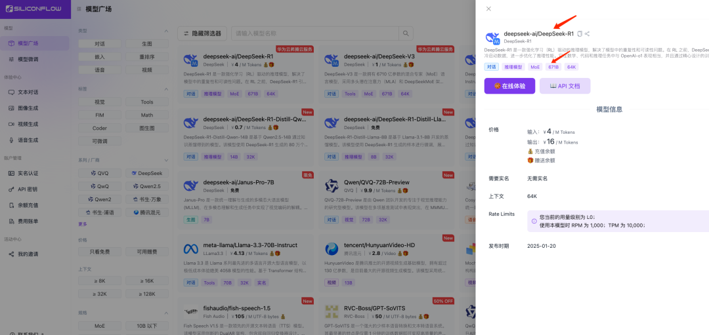
Task: Click Meta logo on Llama-3.3-70B-Instruct card
Action: pyautogui.click(x=191, y=248)
